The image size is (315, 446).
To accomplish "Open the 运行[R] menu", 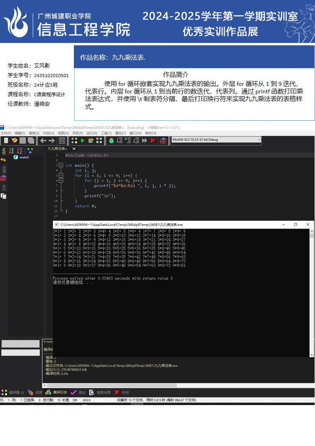I will coord(92,133).
